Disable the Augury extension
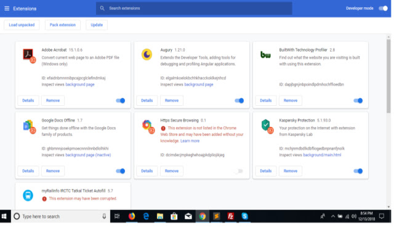The image size is (394, 246). pos(239,101)
